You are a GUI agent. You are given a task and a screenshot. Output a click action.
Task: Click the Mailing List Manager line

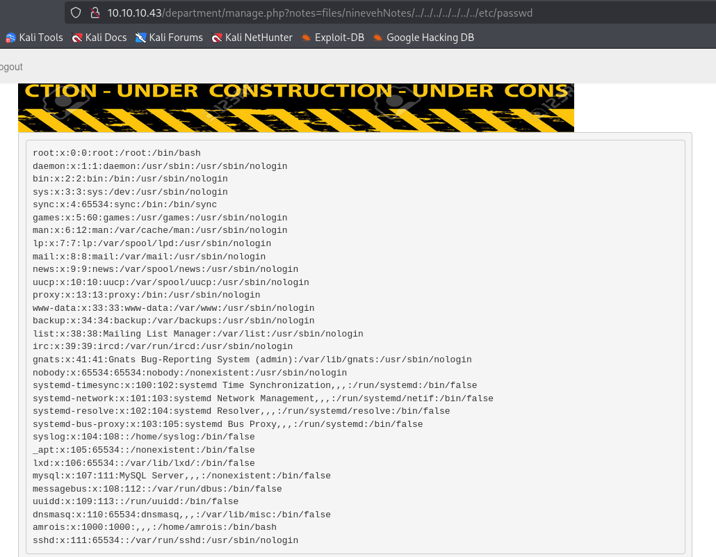(198, 334)
